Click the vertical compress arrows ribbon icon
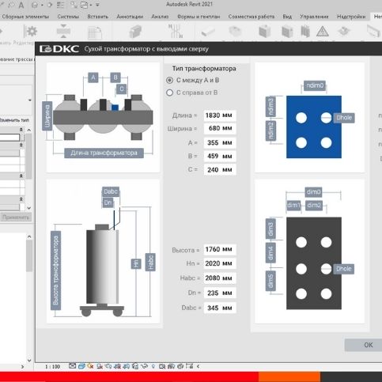Viewport: 382px width, 382px height. [63, 32]
